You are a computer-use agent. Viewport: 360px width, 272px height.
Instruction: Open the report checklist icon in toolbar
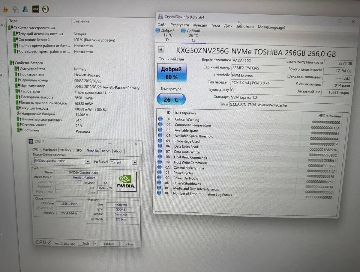16,9
